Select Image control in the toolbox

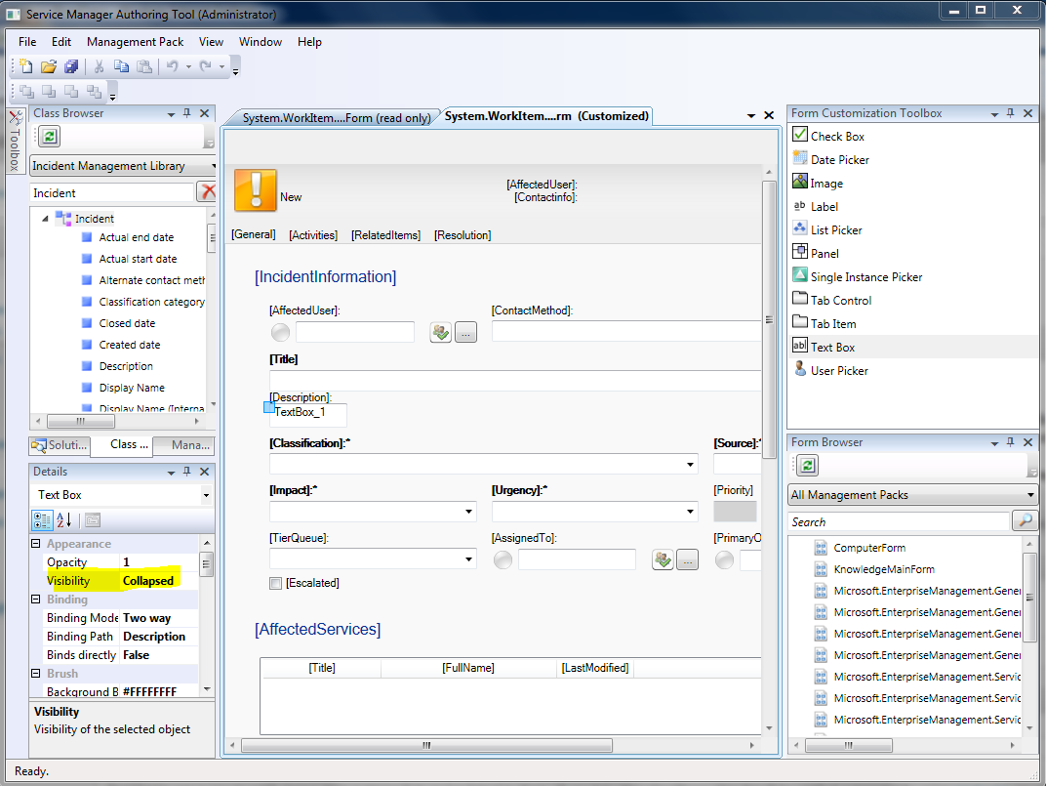pos(826,183)
